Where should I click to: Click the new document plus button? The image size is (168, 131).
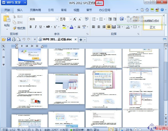pos(81,40)
